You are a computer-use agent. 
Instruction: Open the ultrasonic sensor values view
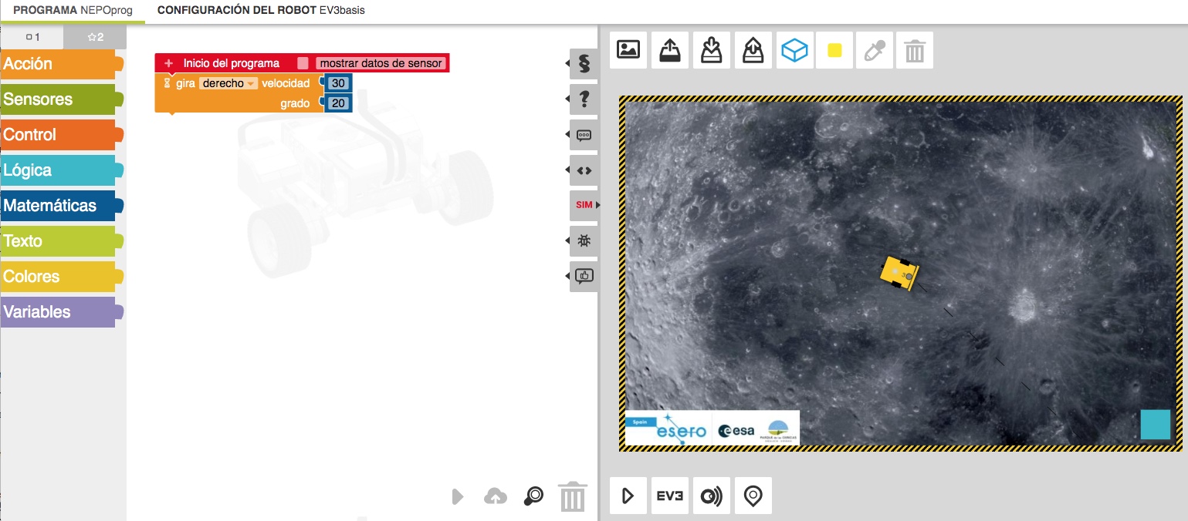tap(711, 496)
